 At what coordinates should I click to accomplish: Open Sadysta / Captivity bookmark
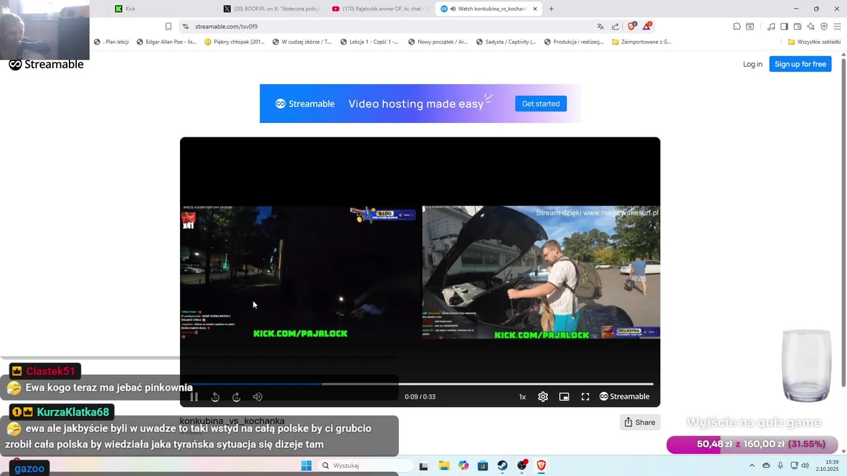tap(506, 42)
